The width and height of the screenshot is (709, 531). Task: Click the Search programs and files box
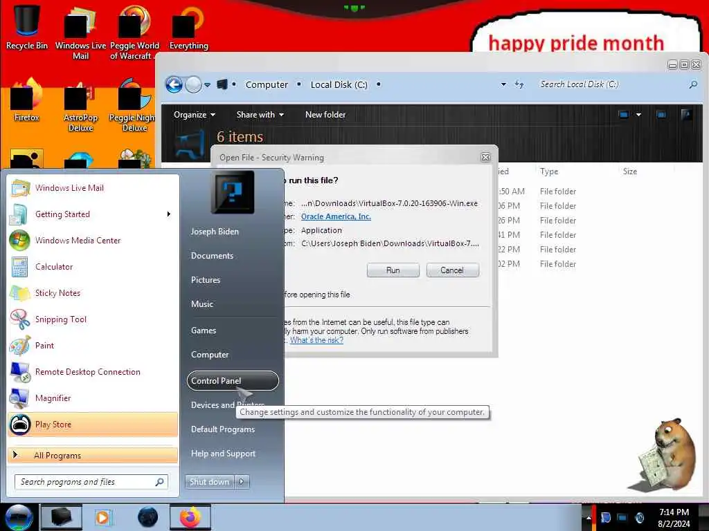click(91, 482)
